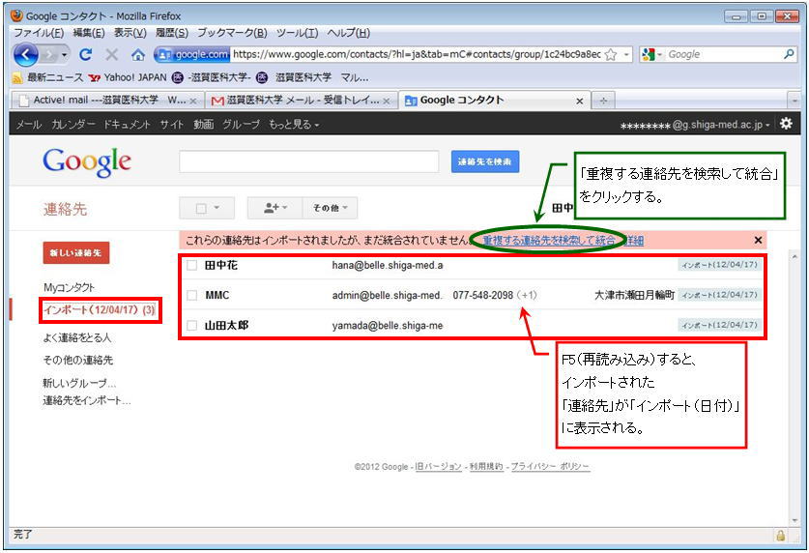Click the Firefox URL address field
Viewport: 809px width, 553px height.
[417, 54]
